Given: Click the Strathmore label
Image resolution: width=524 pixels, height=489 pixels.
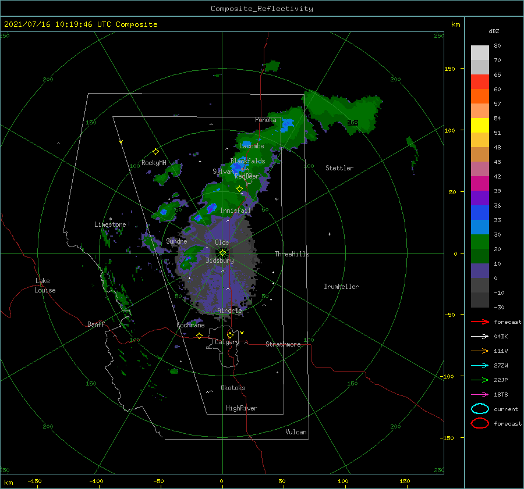Looking at the screenshot, I should tap(283, 344).
